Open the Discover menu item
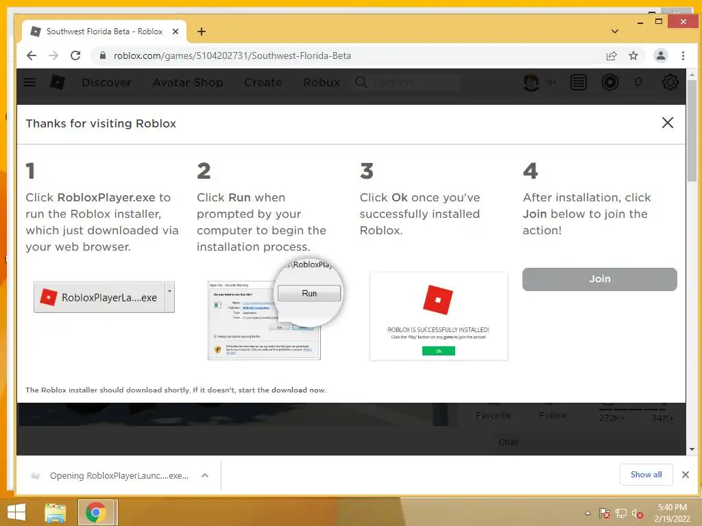 pyautogui.click(x=106, y=82)
